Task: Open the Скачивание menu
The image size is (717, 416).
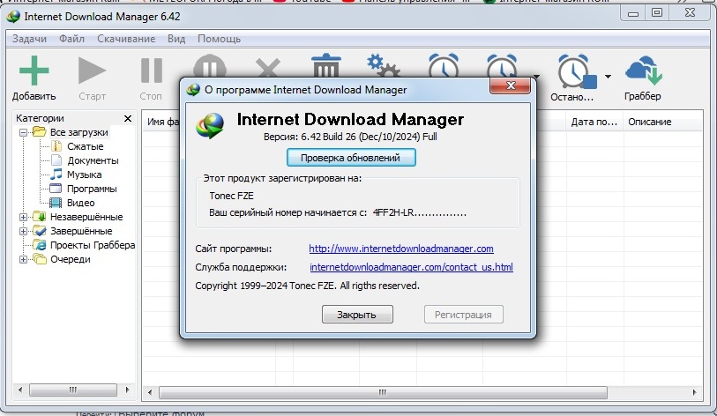Action: [126, 39]
